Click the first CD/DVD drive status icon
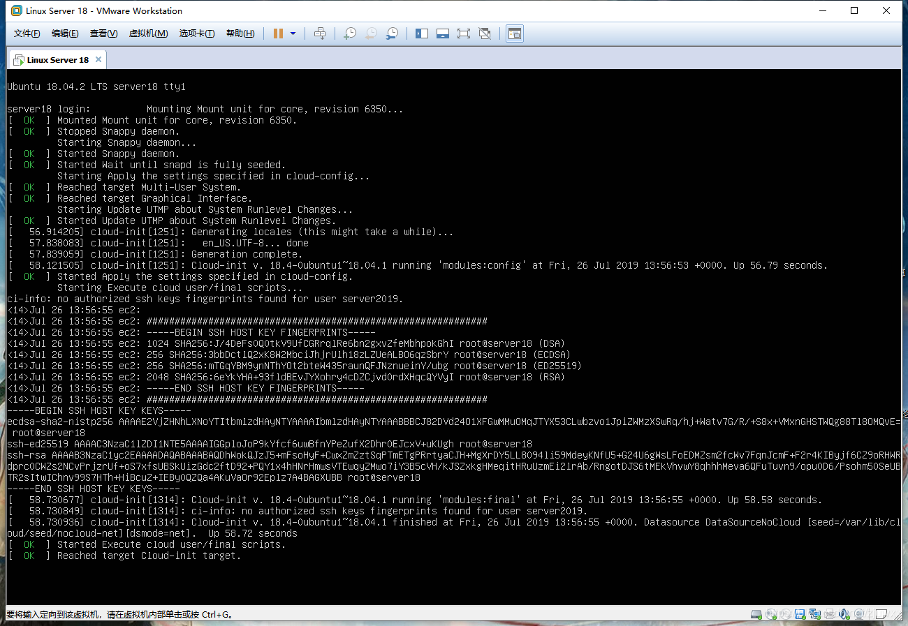 (770, 614)
